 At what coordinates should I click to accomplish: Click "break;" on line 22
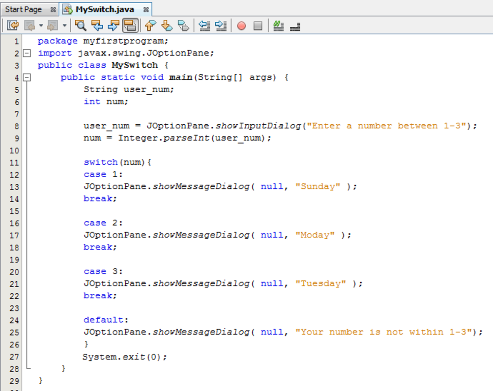click(x=100, y=295)
